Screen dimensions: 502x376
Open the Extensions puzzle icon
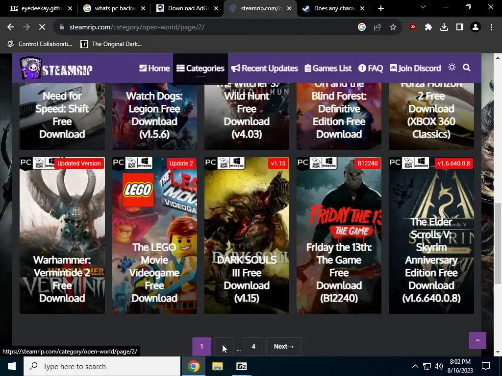click(x=428, y=27)
